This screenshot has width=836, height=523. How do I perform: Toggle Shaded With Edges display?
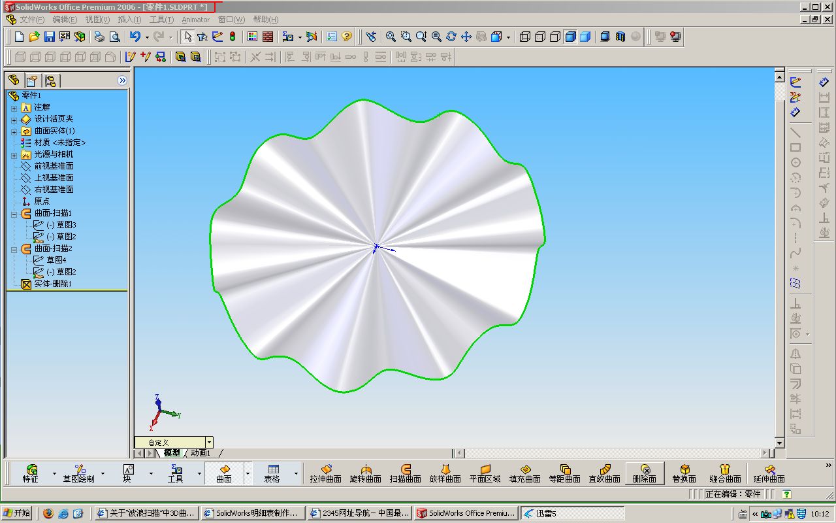pyautogui.click(x=570, y=37)
